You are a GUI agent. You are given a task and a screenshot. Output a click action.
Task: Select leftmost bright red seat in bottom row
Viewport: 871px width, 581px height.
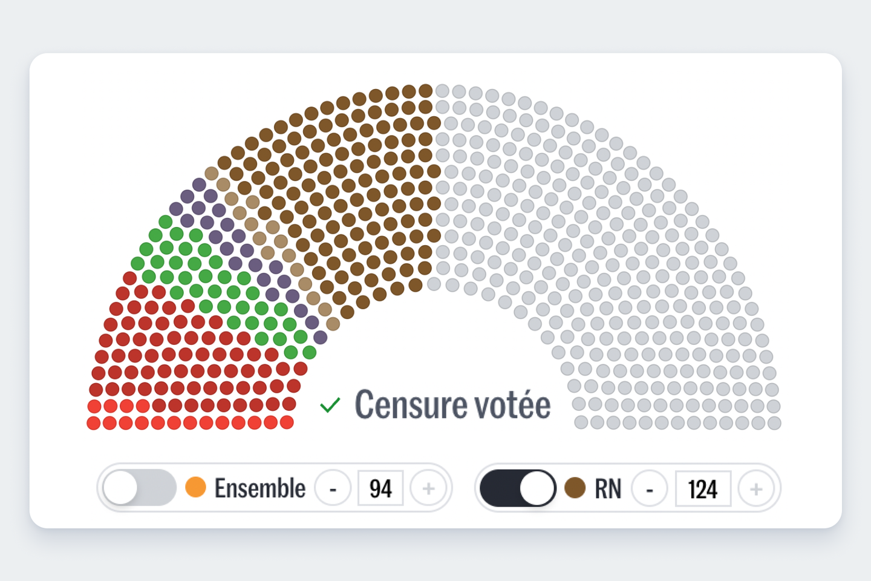pos(93,423)
